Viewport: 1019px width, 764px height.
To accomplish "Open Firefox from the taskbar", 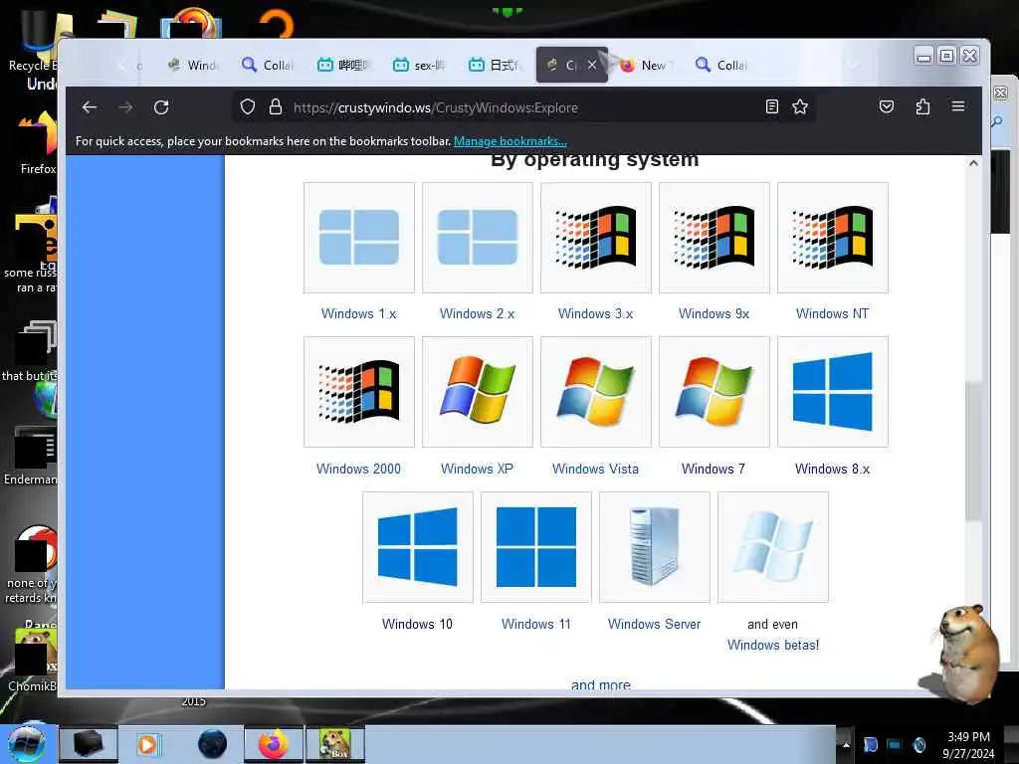I will coord(274,744).
